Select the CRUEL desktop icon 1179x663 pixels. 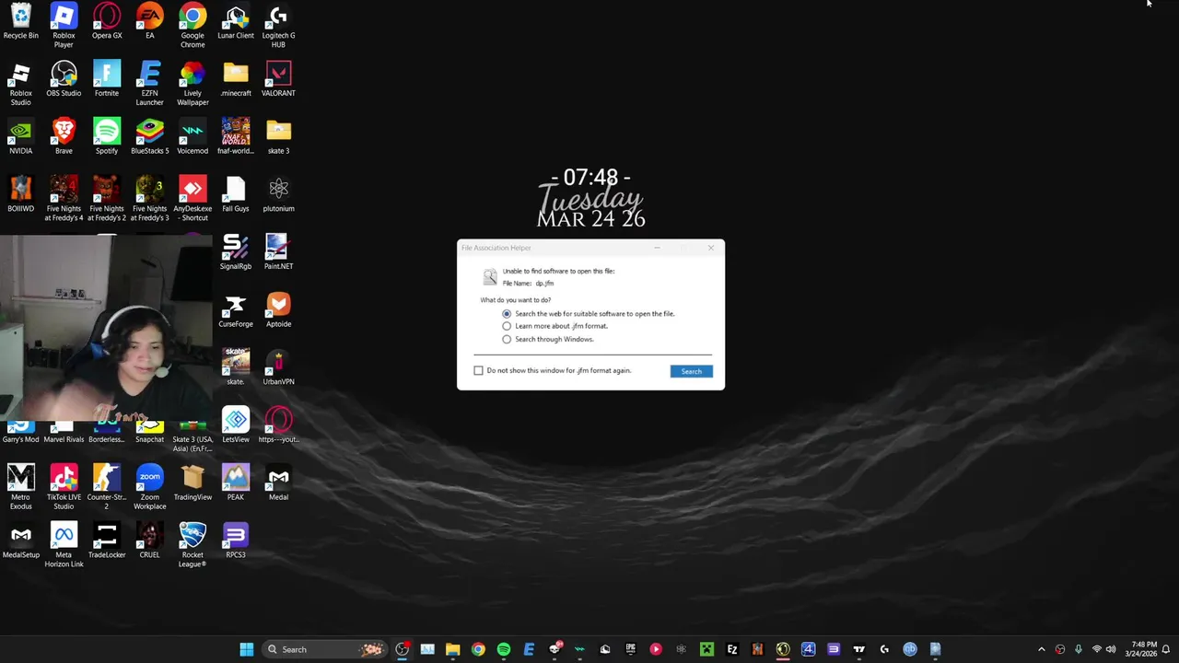pyautogui.click(x=149, y=541)
